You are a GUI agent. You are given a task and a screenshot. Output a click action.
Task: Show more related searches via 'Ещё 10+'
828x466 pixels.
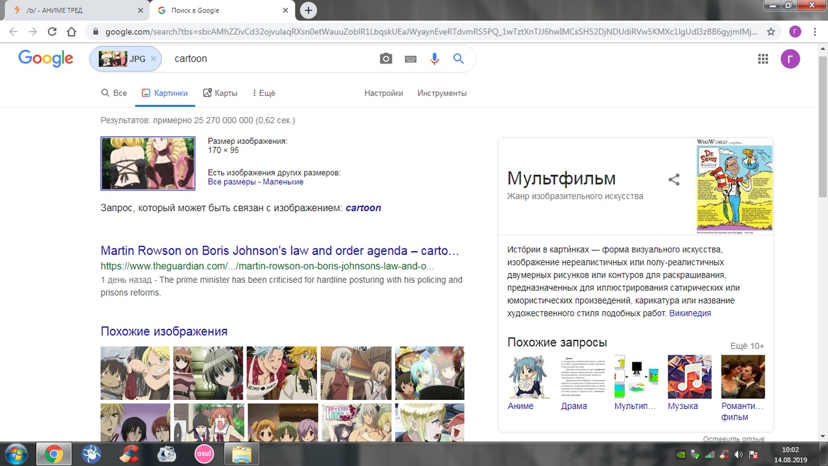tap(747, 346)
